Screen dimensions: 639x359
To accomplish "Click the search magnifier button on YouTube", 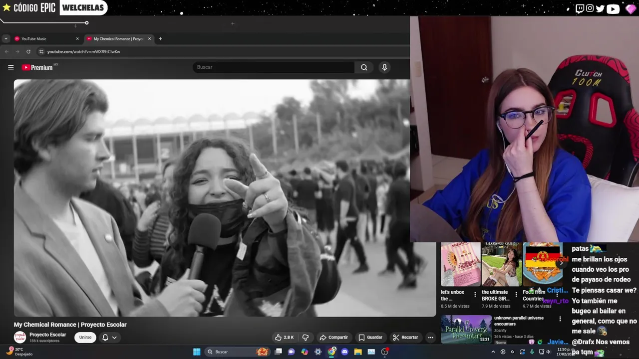I will [x=364, y=67].
